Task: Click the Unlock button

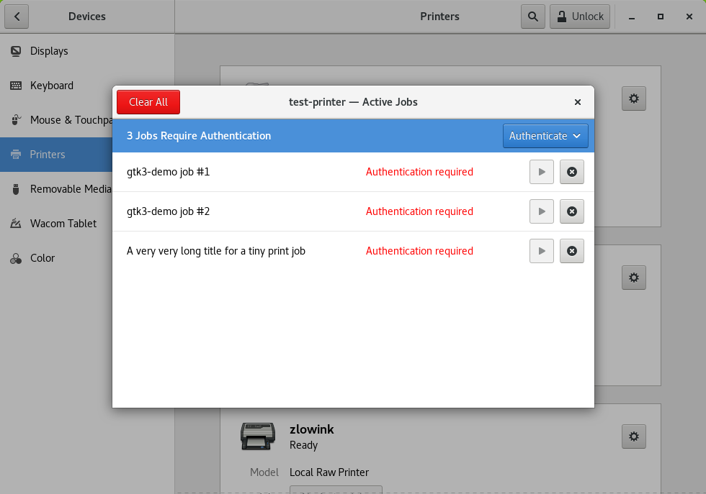Action: (580, 17)
